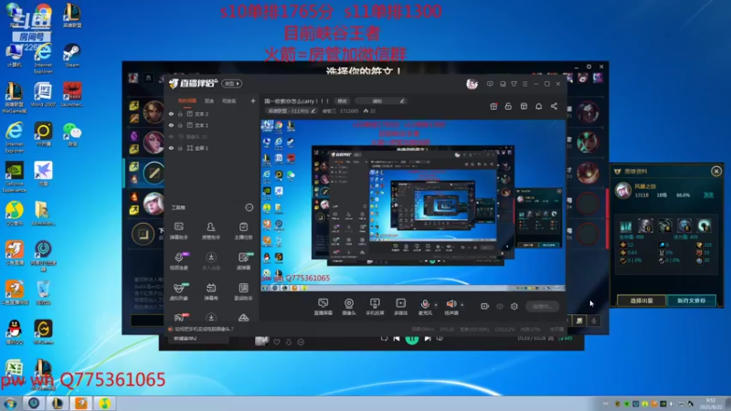
Task: Switch to the first orange scene tab
Action: tap(187, 100)
